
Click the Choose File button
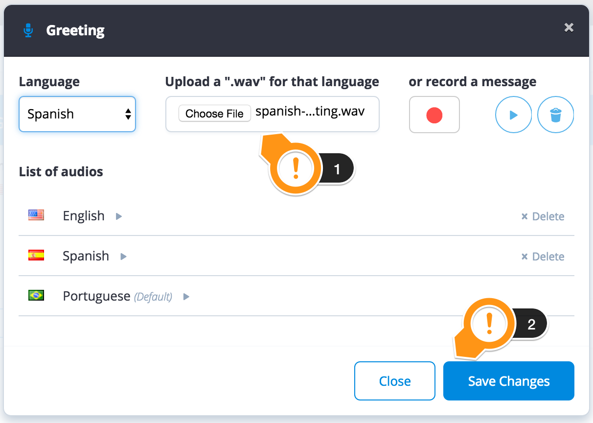[x=214, y=114]
